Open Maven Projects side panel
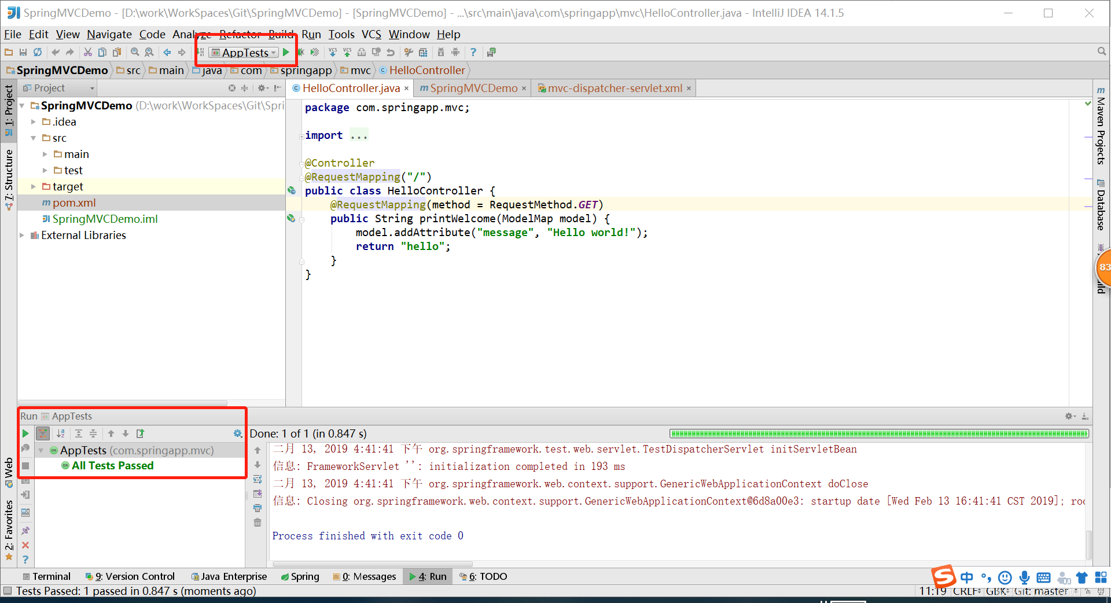The image size is (1111, 603). click(1101, 125)
